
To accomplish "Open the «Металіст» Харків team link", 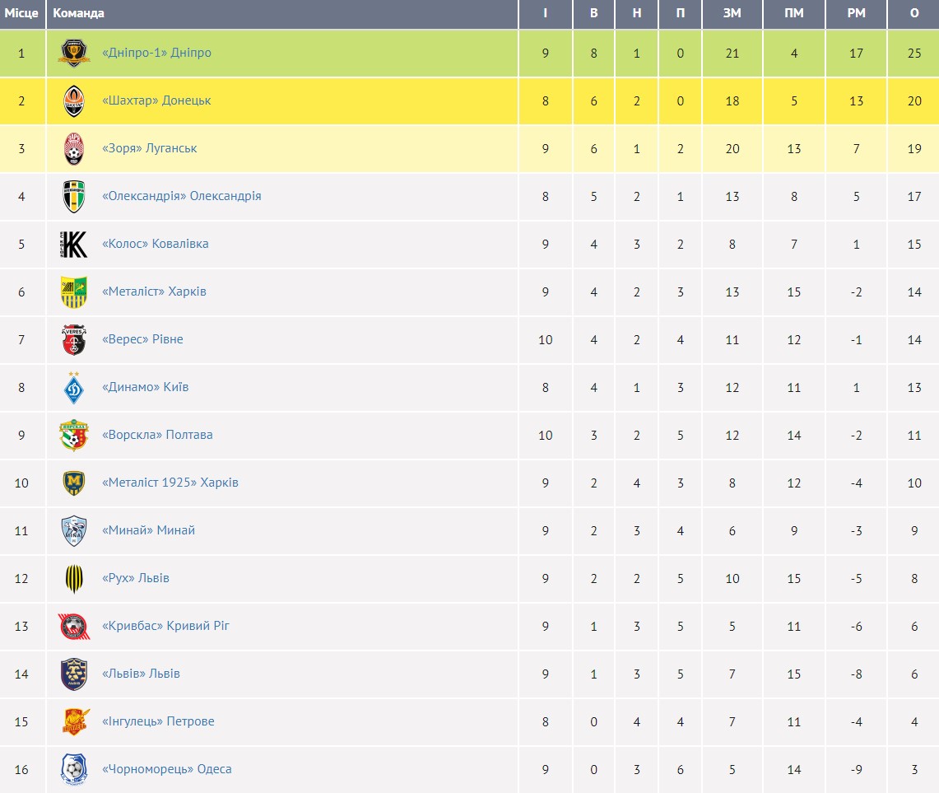I will [x=154, y=292].
